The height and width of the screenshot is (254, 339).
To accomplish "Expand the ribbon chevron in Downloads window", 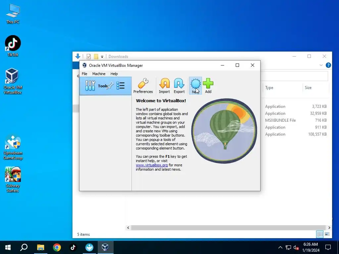I will 321,65.
